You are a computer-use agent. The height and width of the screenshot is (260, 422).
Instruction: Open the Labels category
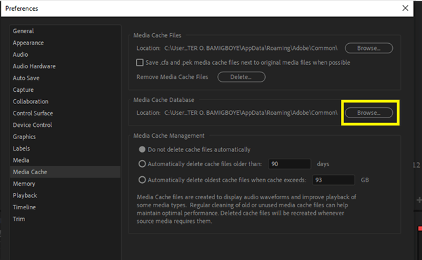point(21,149)
